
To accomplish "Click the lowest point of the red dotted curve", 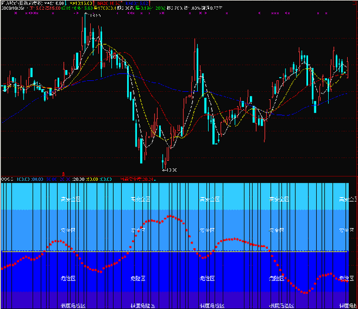I will 306,293.
